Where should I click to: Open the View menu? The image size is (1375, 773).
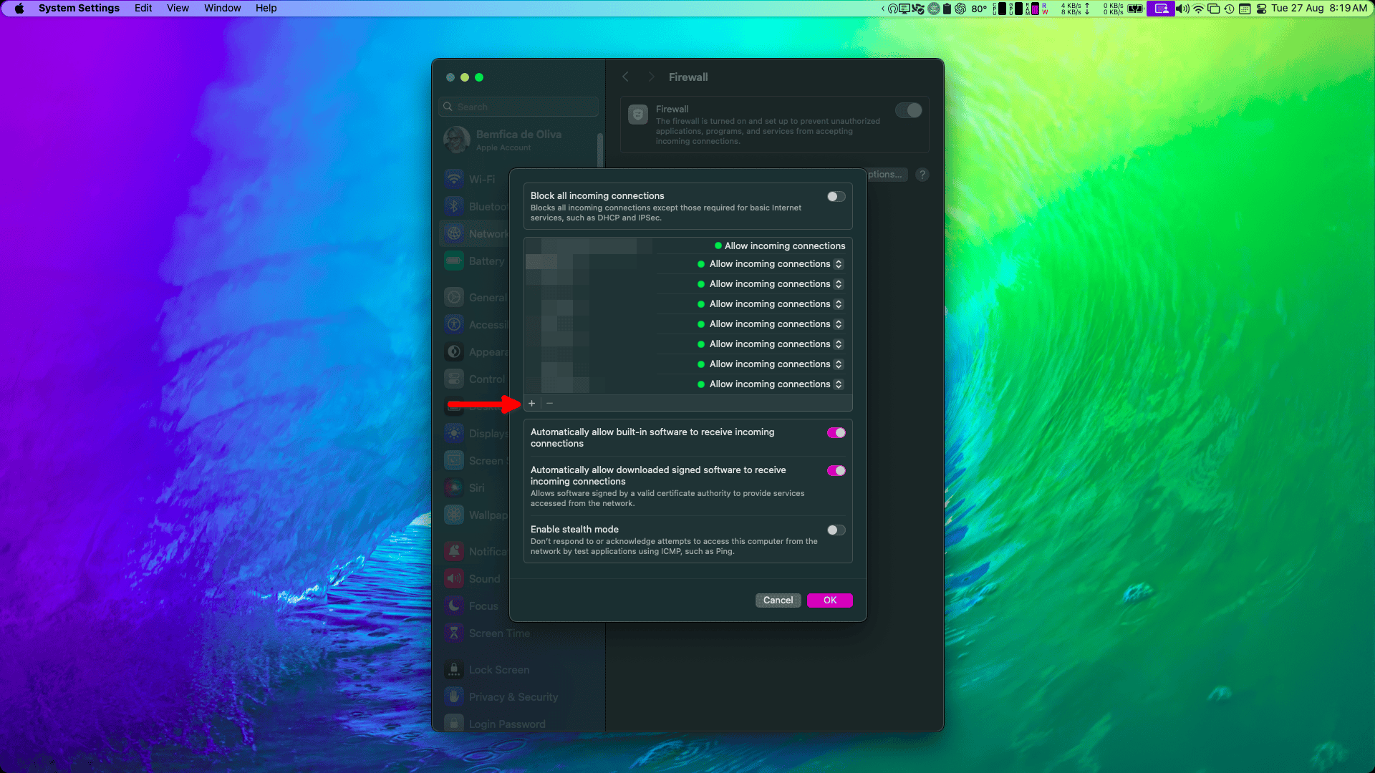click(x=177, y=8)
